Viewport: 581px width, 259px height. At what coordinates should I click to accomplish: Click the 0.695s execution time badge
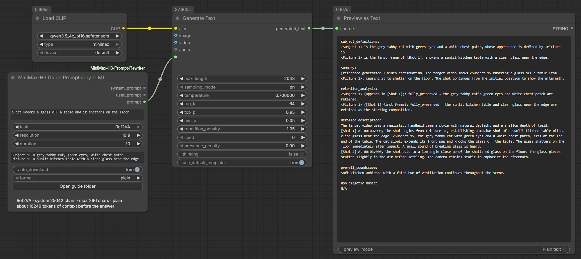pyautogui.click(x=41, y=9)
